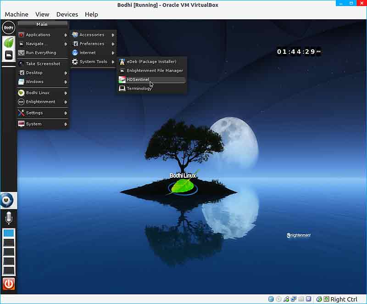Expand System submenu arrow
Screen dimensions: 367x304
[66, 124]
